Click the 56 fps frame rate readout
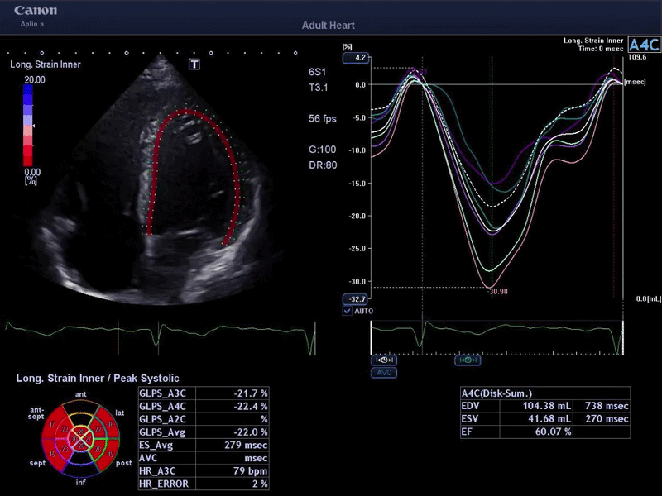The width and height of the screenshot is (662, 496). pos(323,118)
